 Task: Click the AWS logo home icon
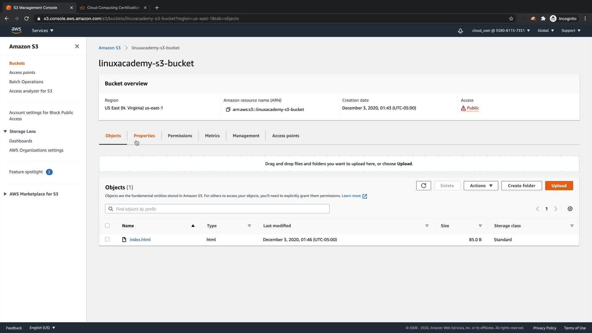click(16, 30)
